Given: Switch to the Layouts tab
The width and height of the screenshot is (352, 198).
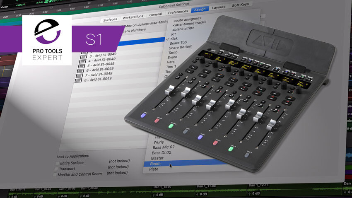Looking at the screenshot, I should pyautogui.click(x=218, y=7).
